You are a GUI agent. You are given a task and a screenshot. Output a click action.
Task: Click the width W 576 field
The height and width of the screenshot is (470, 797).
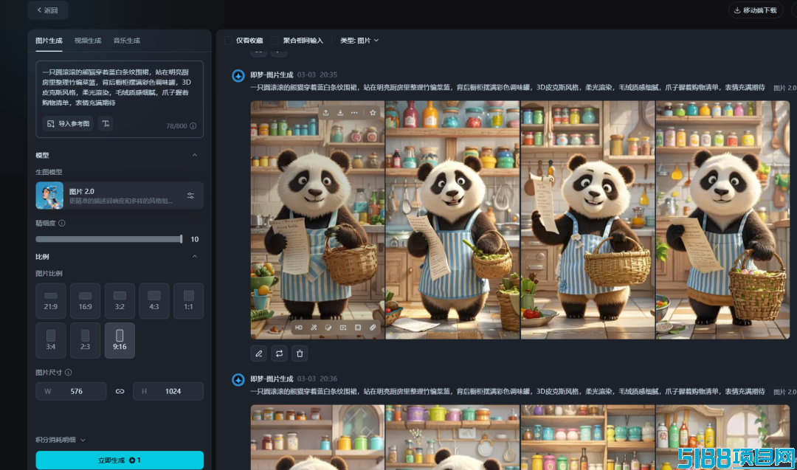[71, 391]
